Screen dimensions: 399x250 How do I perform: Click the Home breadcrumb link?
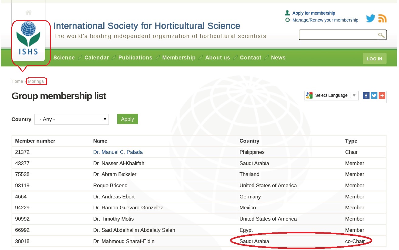point(17,81)
